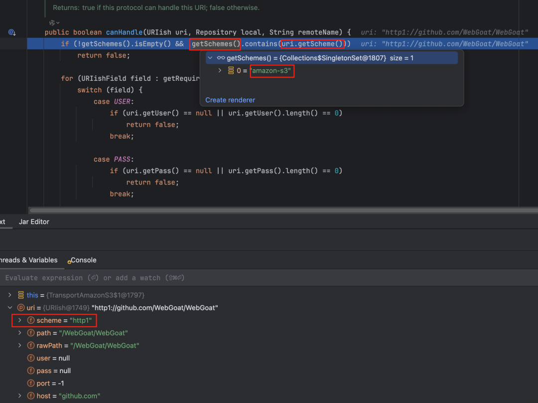Click the glasses icon beside getSchemes() in popup
The image size is (538, 403).
click(x=221, y=58)
